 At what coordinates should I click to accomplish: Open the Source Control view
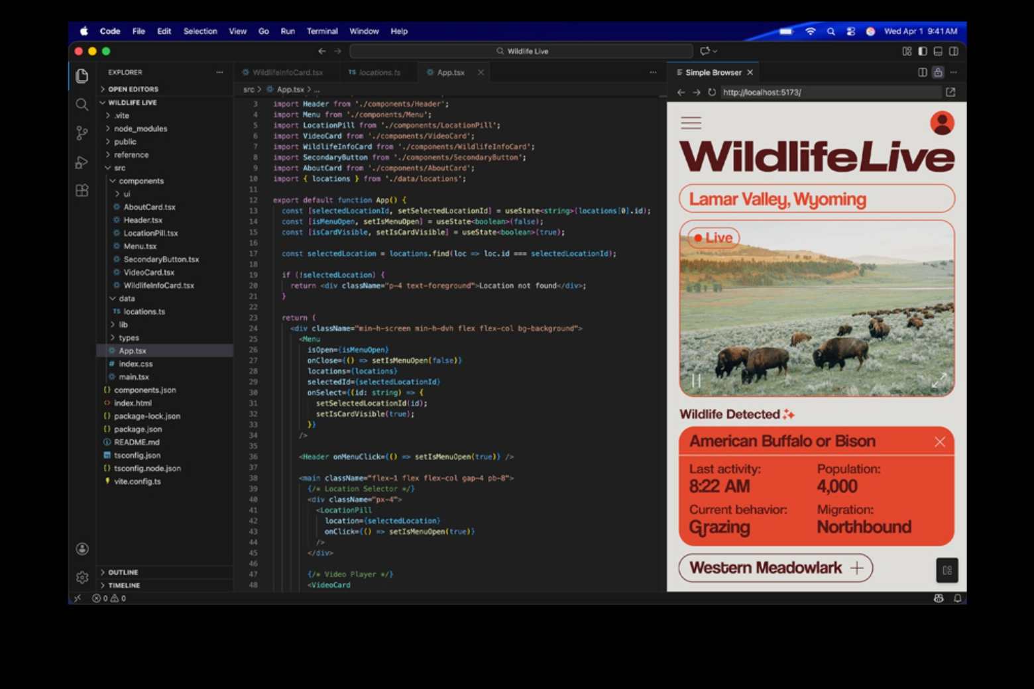[x=82, y=133]
